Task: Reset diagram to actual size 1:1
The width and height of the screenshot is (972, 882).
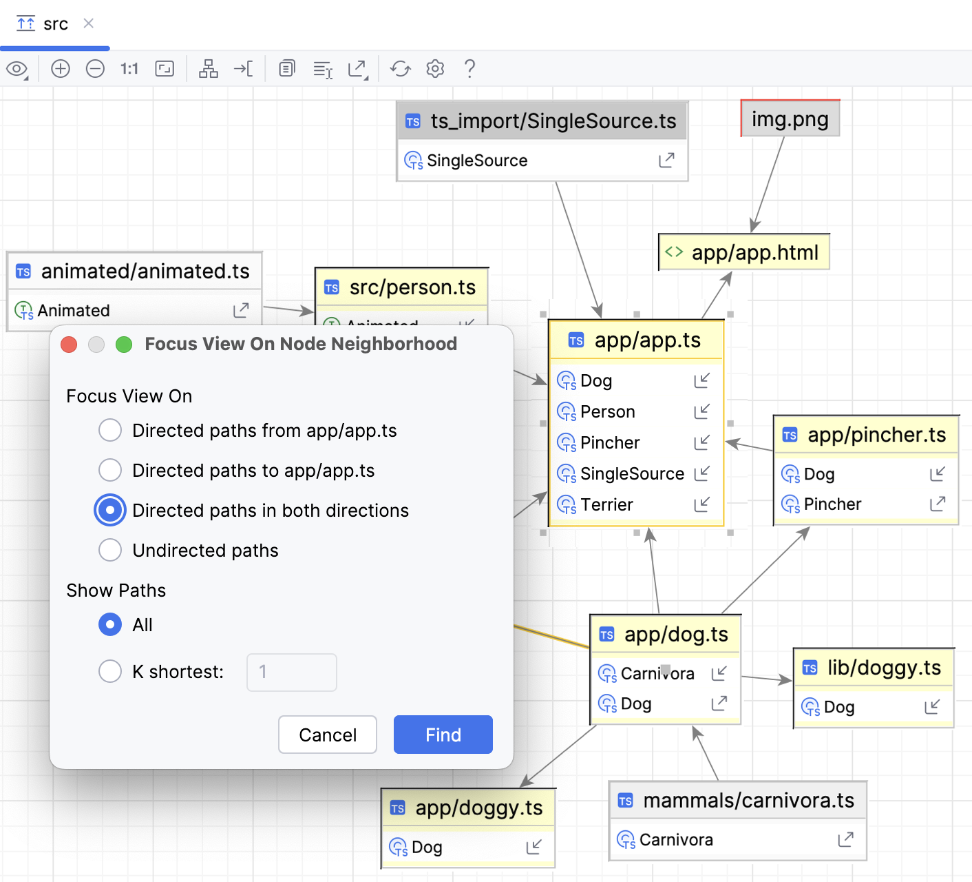Action: pyautogui.click(x=129, y=69)
